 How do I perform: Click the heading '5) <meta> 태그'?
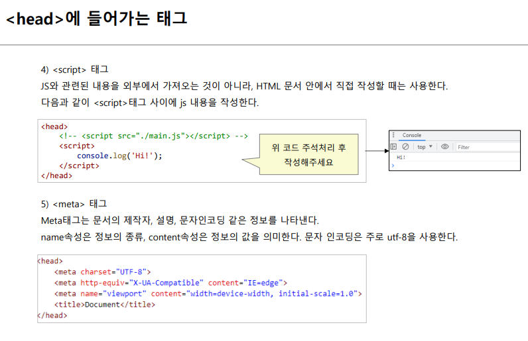tap(74, 204)
